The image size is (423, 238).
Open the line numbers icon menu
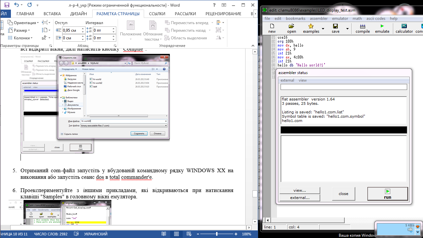click(x=45, y=30)
